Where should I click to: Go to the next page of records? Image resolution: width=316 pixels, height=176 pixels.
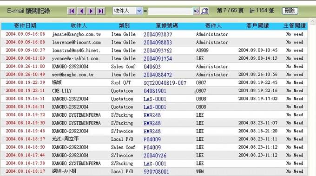(x=91, y=11)
